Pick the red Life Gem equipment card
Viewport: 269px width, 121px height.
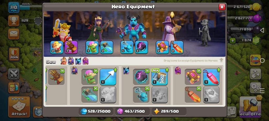(x=211, y=77)
